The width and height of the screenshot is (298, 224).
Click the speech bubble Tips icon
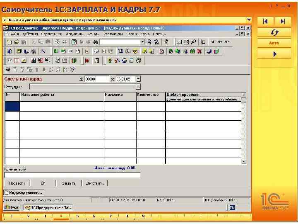(x=193, y=42)
